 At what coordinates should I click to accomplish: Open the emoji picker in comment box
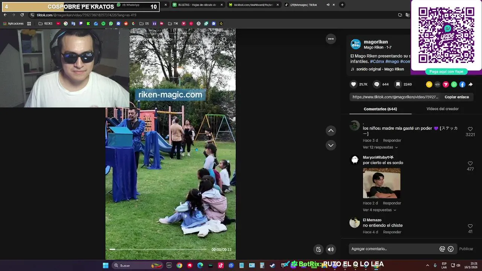(x=450, y=249)
